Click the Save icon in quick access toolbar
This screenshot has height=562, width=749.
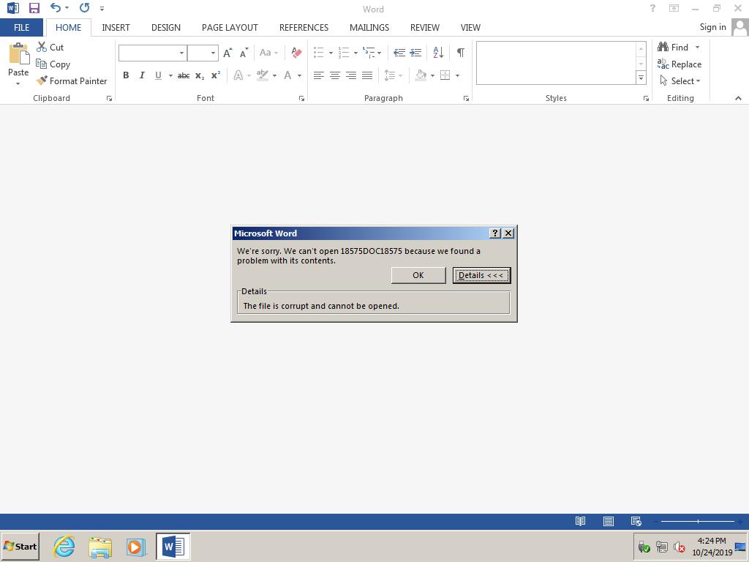34,9
